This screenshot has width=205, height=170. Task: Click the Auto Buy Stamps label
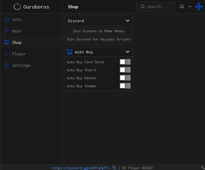click(81, 86)
